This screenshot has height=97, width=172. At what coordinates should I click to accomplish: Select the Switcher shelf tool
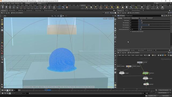157,8
